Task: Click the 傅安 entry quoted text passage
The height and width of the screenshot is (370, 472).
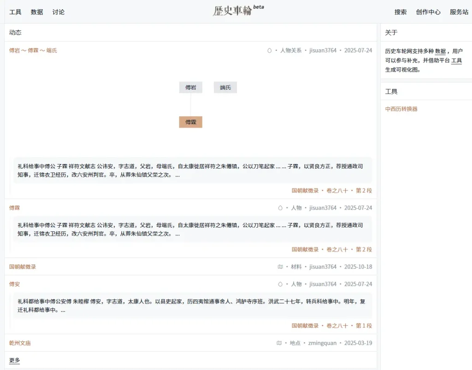Action: (193, 305)
